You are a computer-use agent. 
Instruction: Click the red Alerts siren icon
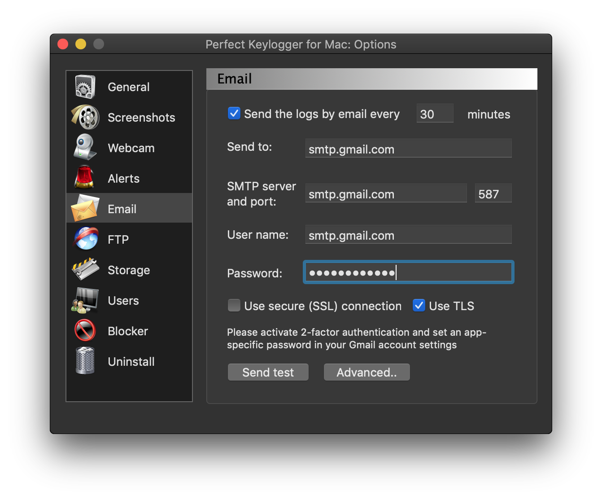pos(85,178)
